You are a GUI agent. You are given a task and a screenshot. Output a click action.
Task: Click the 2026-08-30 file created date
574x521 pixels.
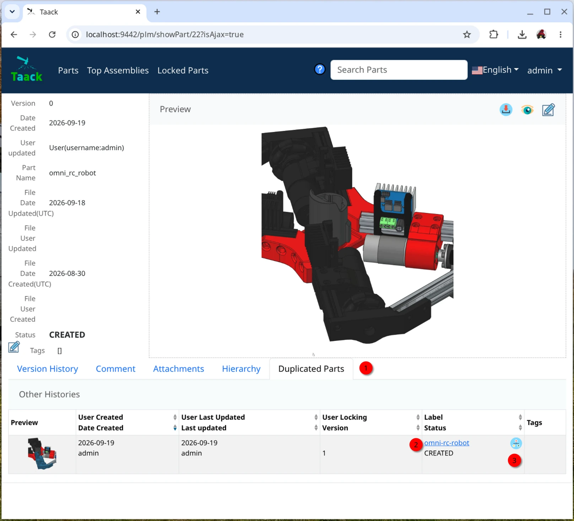[67, 273]
